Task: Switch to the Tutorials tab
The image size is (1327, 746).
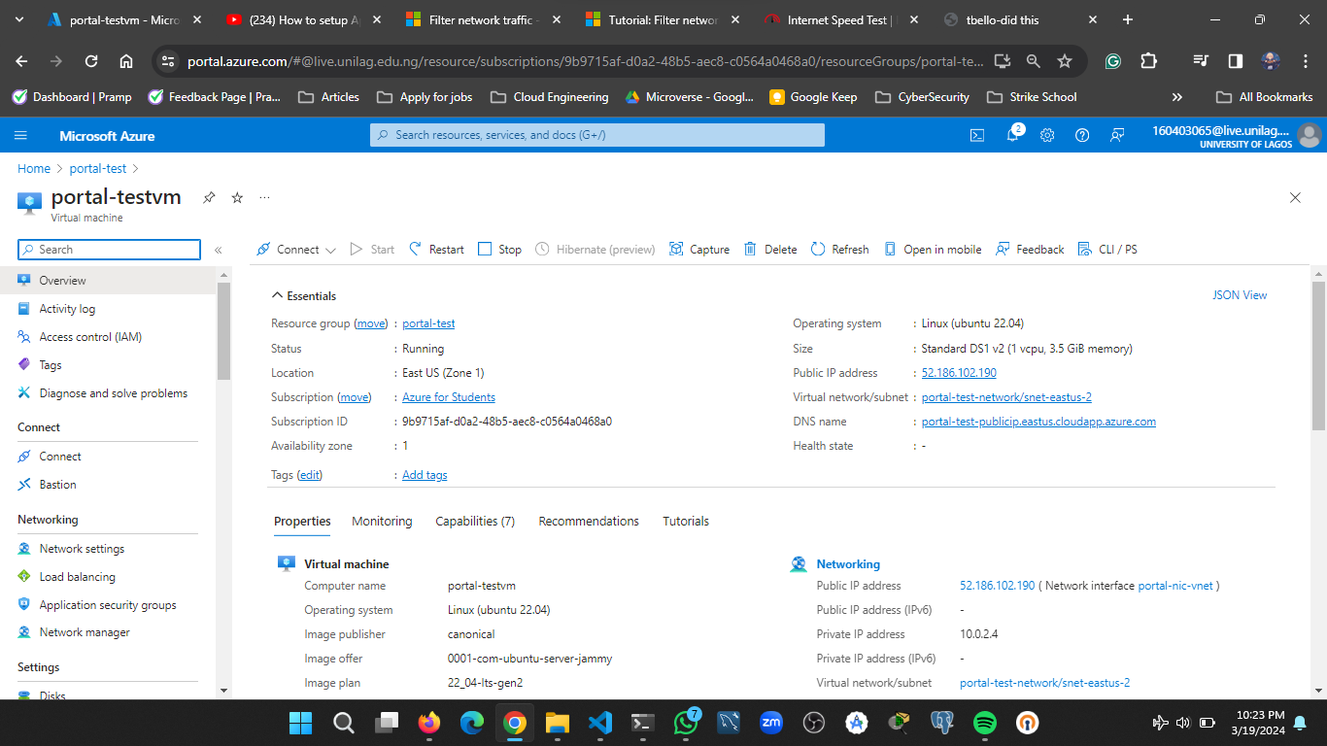Action: click(x=686, y=522)
